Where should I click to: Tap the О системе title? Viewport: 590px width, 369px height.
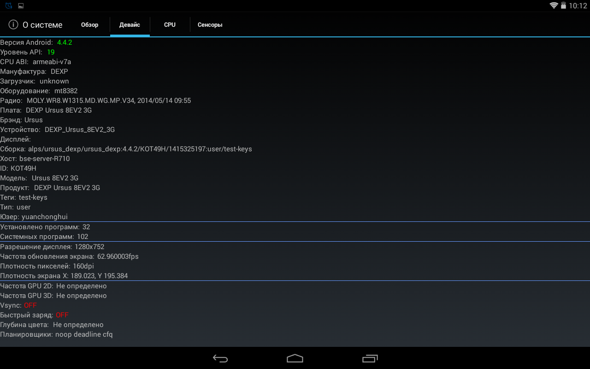(42, 25)
